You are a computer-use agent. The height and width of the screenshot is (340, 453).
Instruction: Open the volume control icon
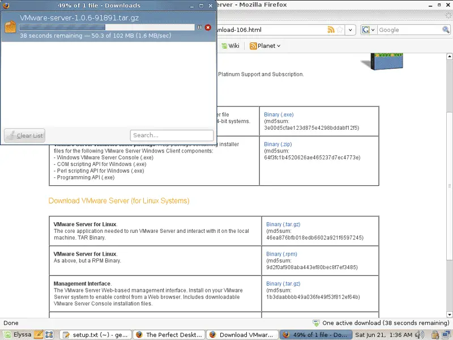click(419, 335)
